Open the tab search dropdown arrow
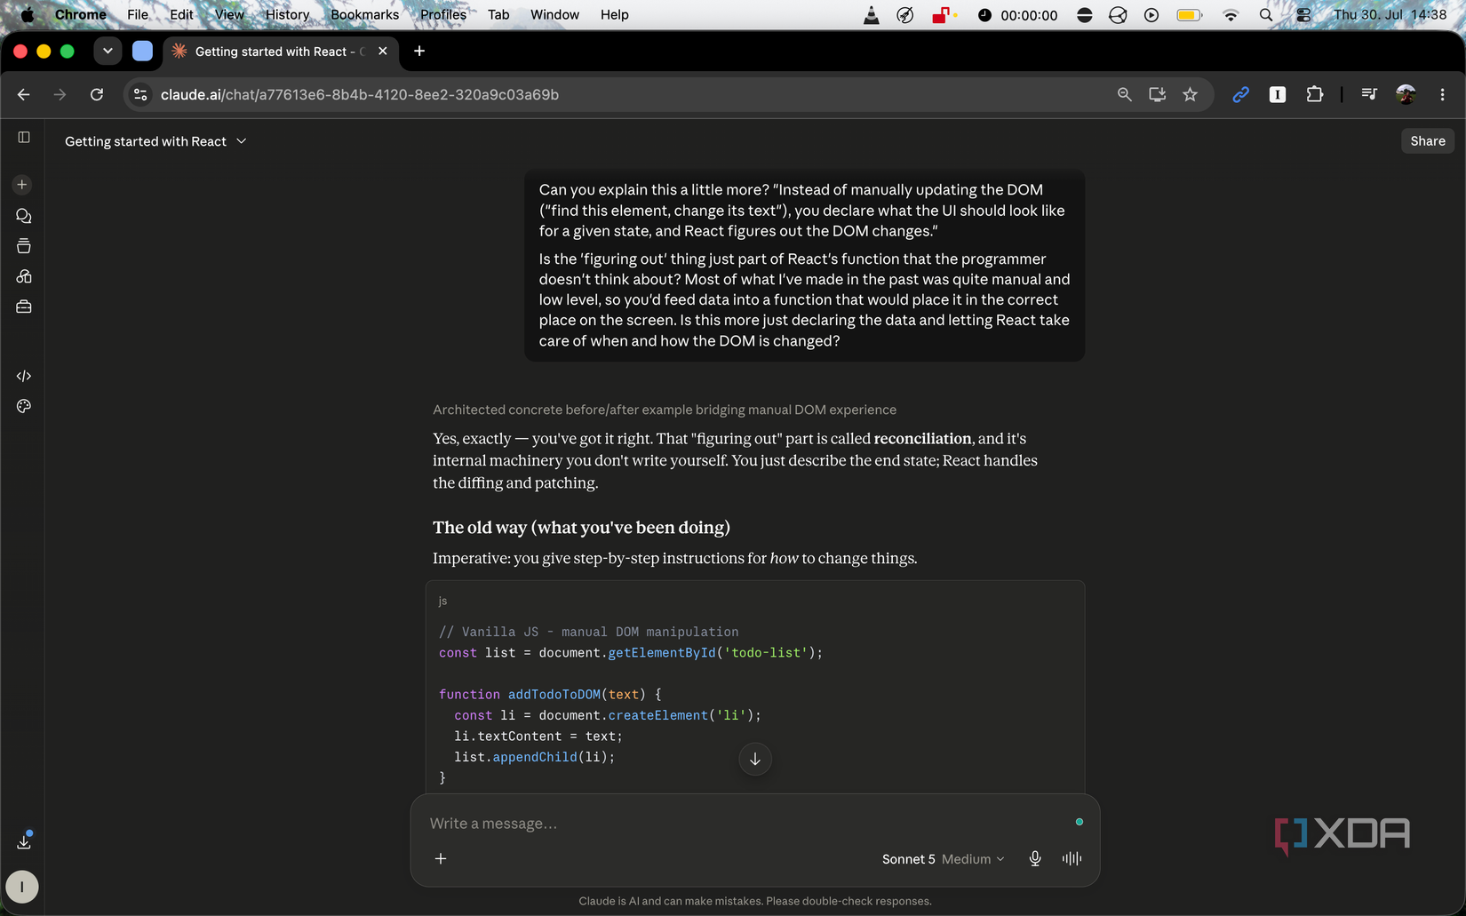1466x916 pixels. pos(108,52)
